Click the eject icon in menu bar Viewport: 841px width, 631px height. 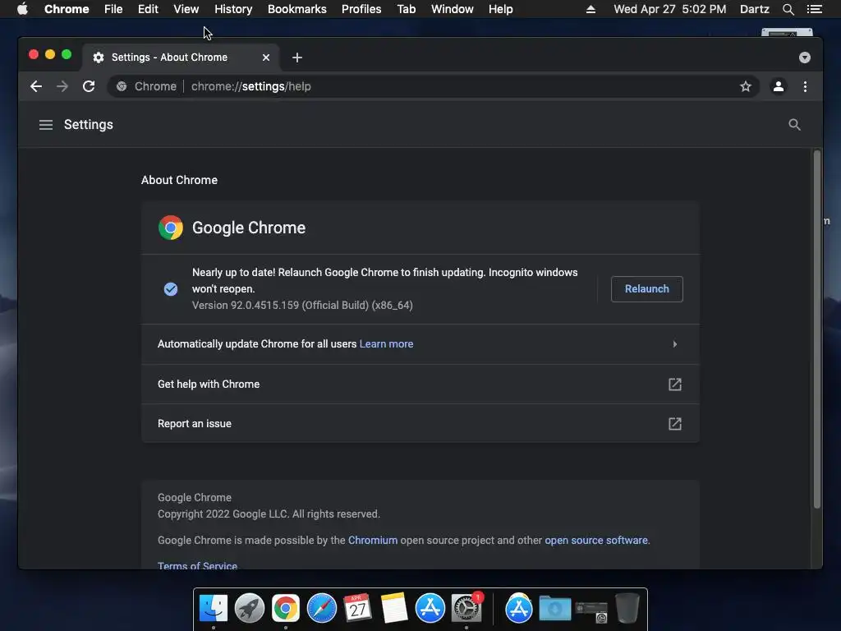[x=591, y=9]
